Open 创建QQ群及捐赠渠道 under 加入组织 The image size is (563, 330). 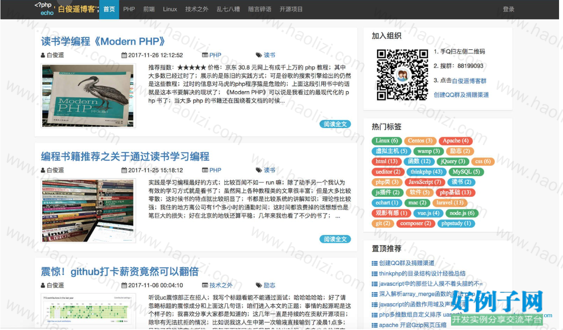pos(461,95)
